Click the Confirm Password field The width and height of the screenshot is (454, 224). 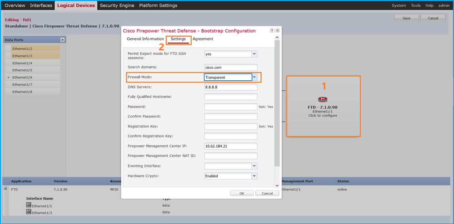[231, 117]
